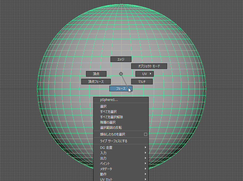Click すべてを選択解除 to deselect everything
The height and width of the screenshot is (181, 243).
pyautogui.click(x=111, y=117)
